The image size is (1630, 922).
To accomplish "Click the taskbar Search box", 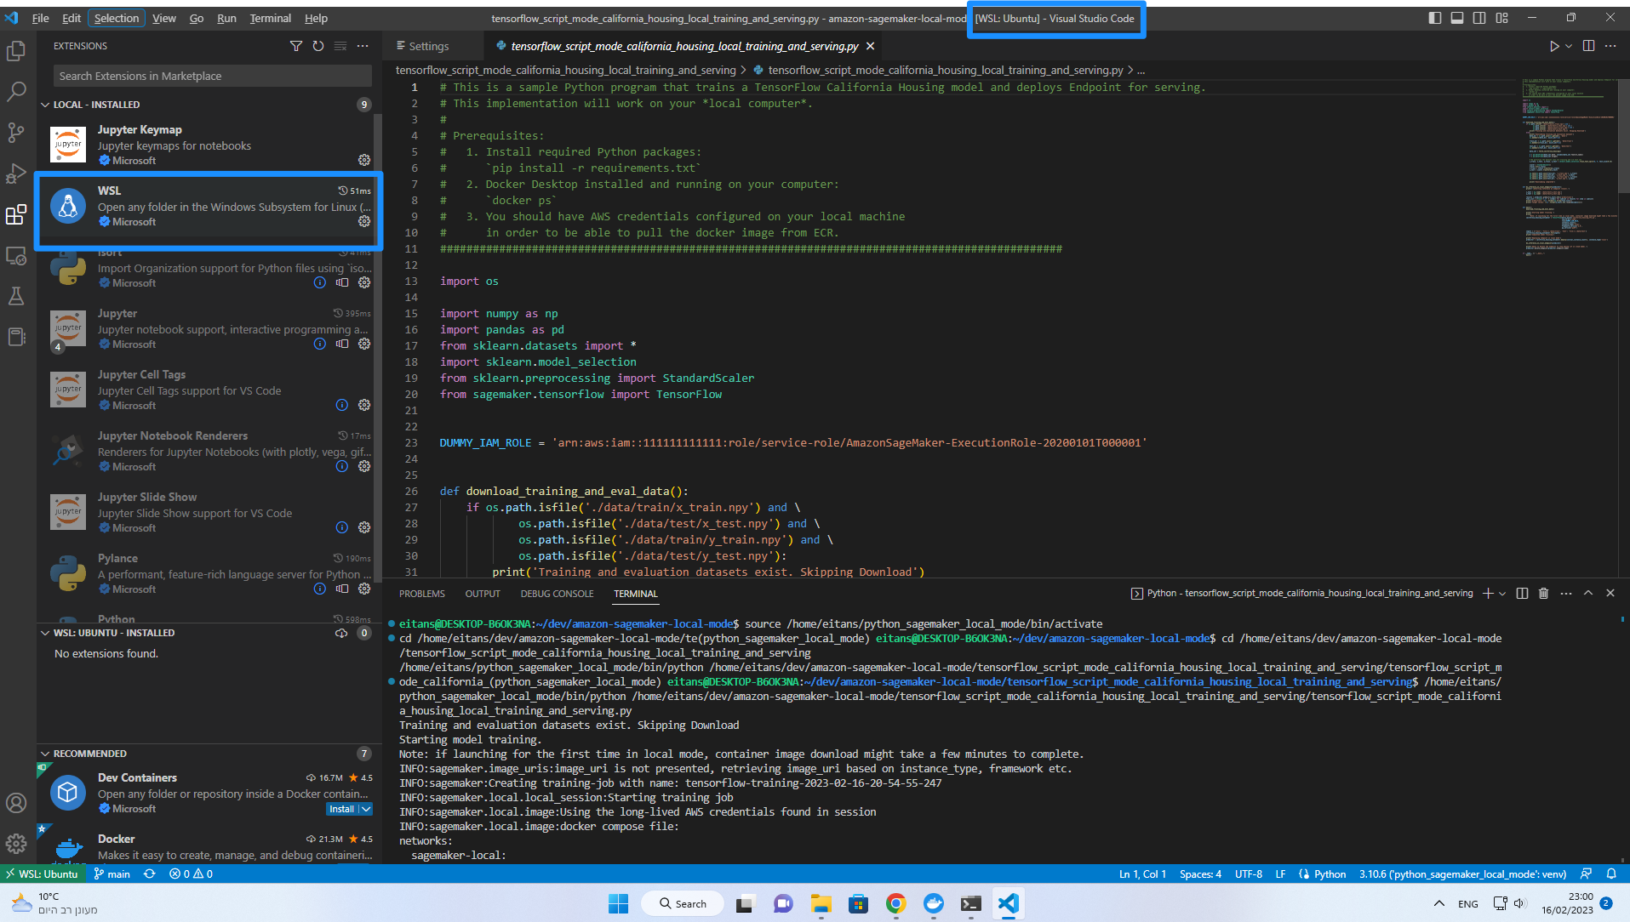I will (683, 903).
